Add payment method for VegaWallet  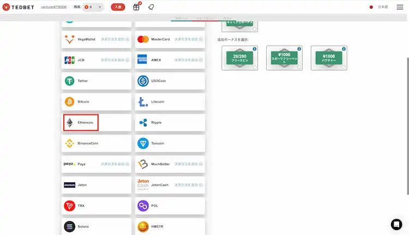[115, 39]
